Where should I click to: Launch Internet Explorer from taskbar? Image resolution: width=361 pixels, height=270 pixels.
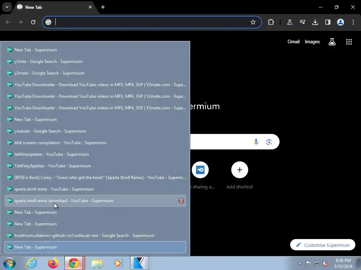coord(31,263)
